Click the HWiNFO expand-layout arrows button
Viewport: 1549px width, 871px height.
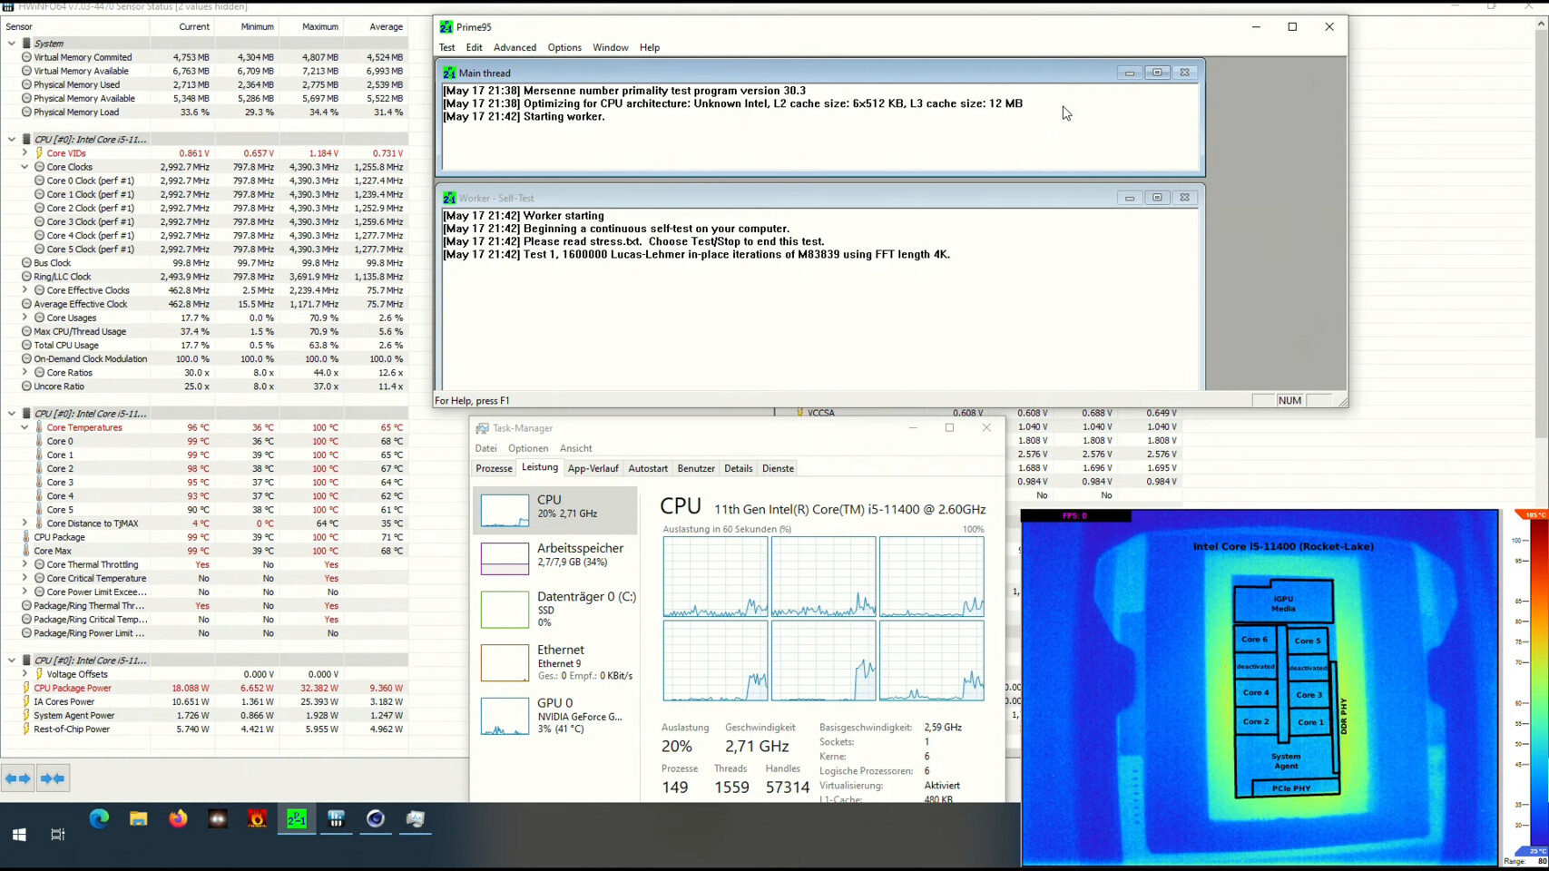point(18,778)
